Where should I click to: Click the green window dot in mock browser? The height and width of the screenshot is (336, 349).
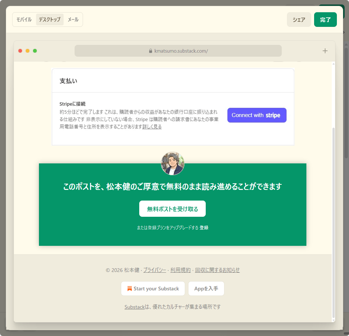[x=35, y=51]
